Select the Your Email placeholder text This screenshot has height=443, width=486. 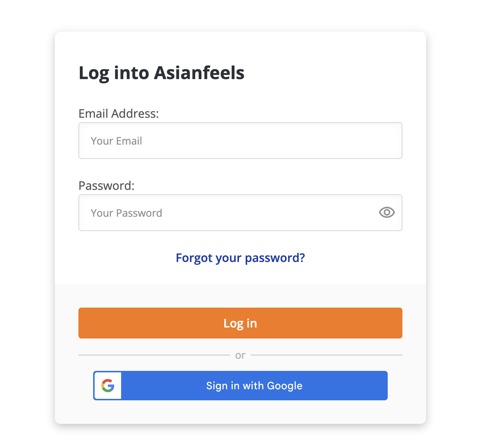click(x=116, y=141)
